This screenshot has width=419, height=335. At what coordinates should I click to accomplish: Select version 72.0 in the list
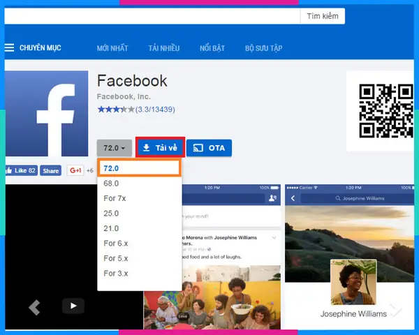[x=140, y=168]
